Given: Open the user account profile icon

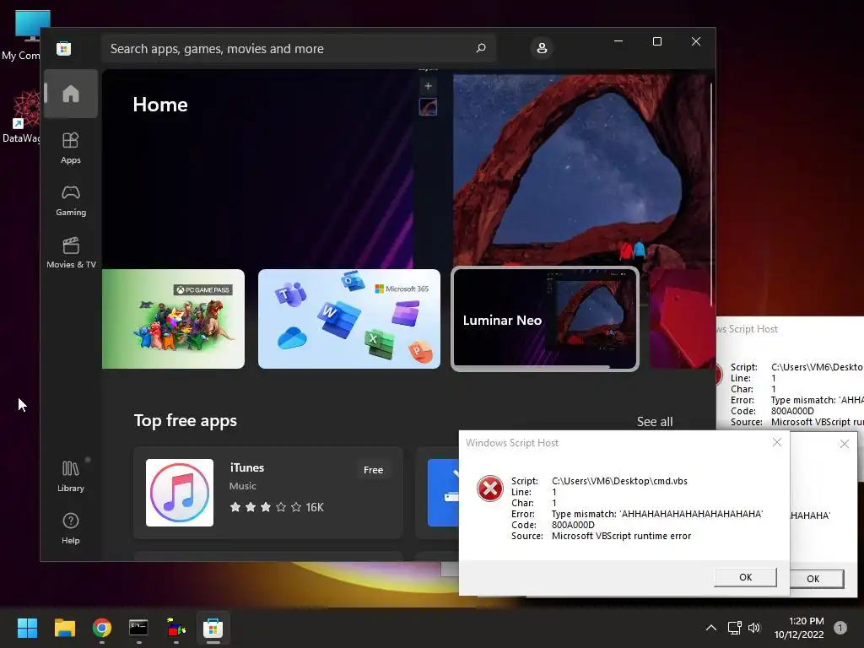Looking at the screenshot, I should click(x=542, y=48).
